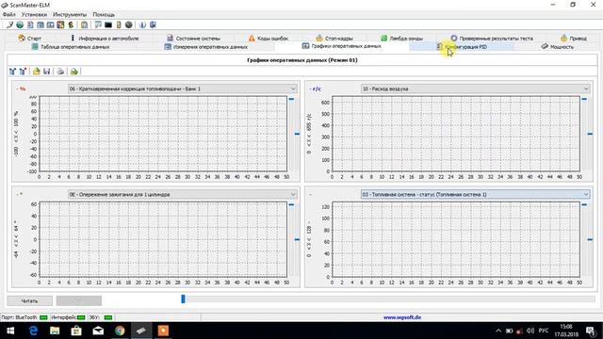
Task: Open Windows Start menu
Action: (x=10, y=331)
